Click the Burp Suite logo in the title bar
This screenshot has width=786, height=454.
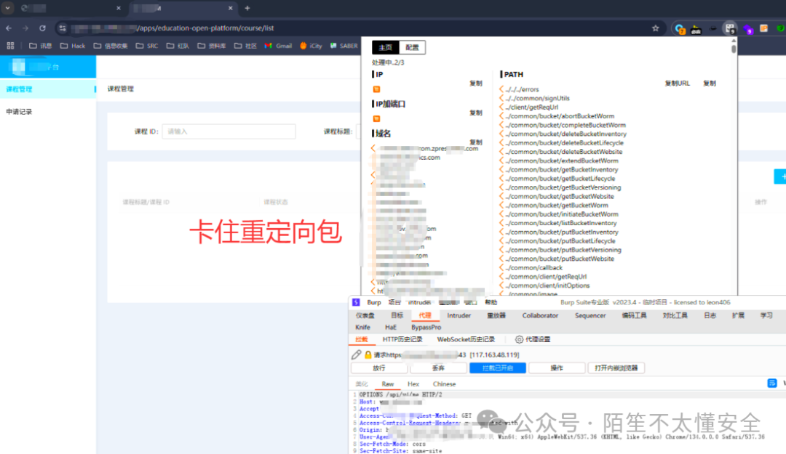(x=356, y=302)
